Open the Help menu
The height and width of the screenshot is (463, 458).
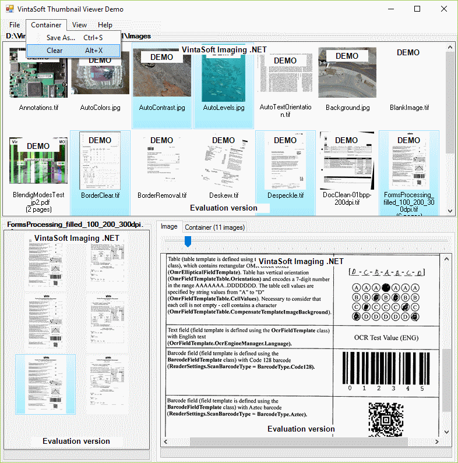coord(105,25)
